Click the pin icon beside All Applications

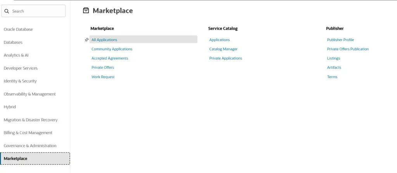(86, 40)
